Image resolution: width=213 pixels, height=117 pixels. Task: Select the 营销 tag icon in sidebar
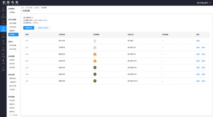pyautogui.click(x=3, y=35)
